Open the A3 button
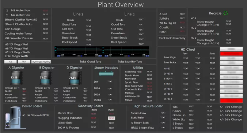The height and width of the screenshot is (133, 247). click(x=10, y=62)
